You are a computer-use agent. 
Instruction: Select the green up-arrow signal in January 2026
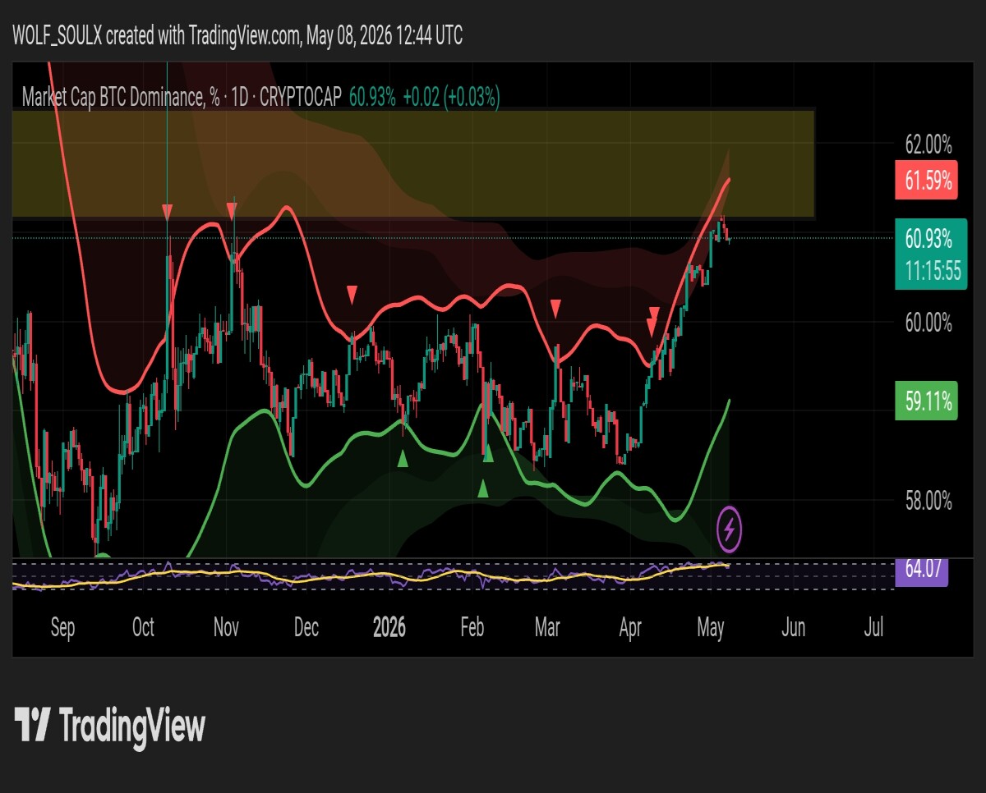[403, 459]
